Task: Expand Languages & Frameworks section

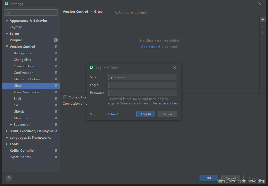Action: (7, 137)
